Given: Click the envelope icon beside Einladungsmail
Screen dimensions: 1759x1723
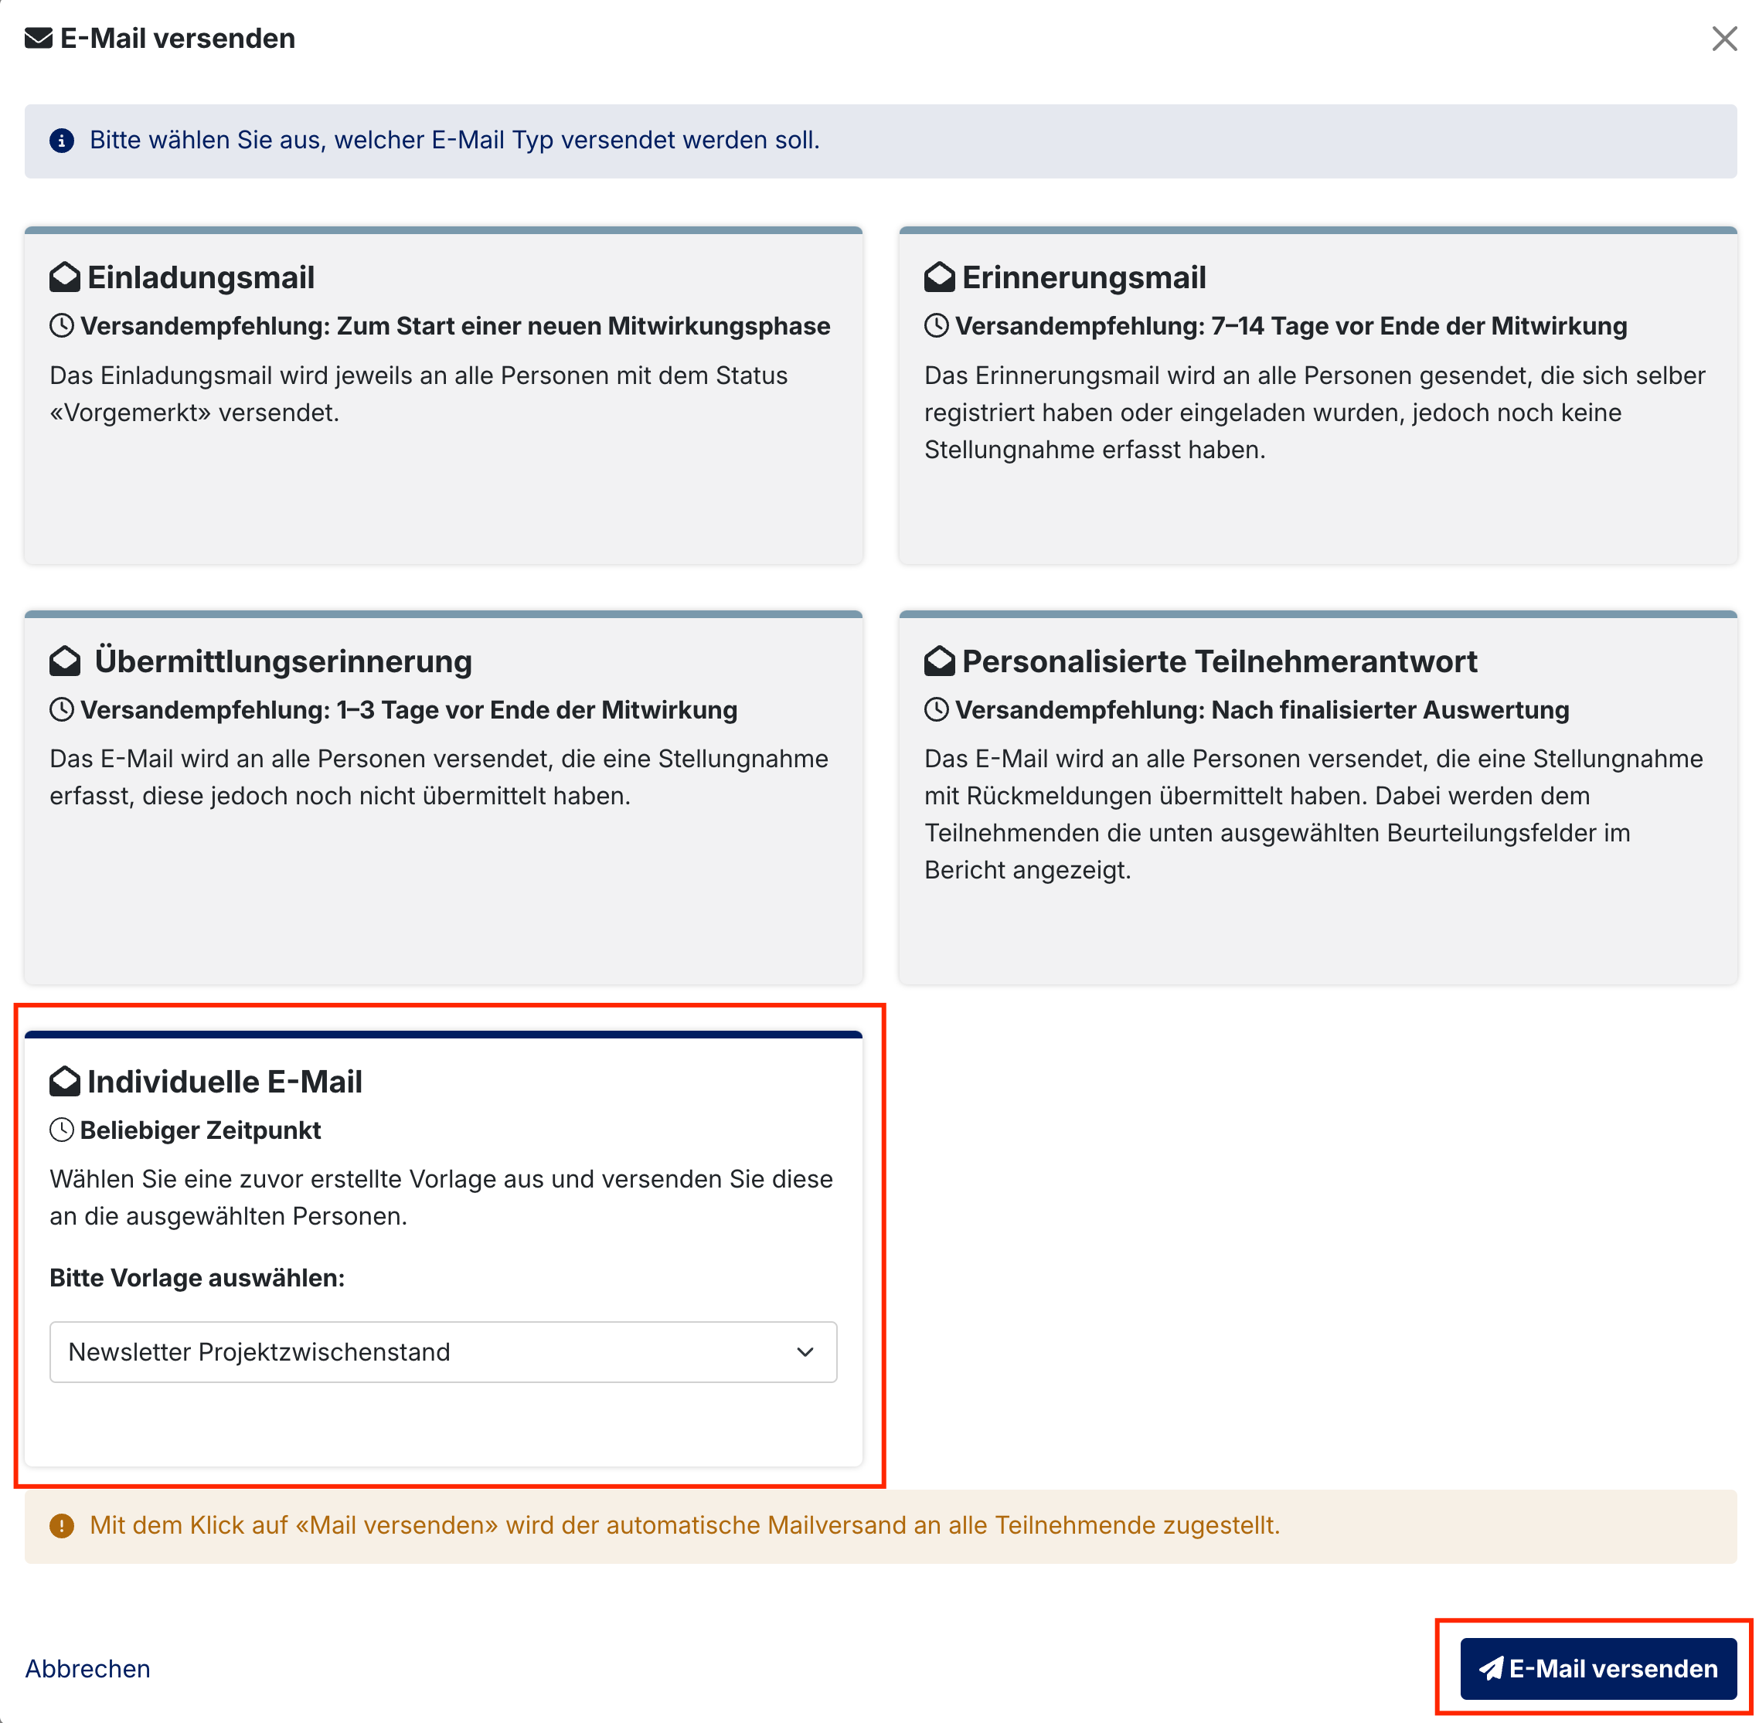Looking at the screenshot, I should [x=64, y=278].
